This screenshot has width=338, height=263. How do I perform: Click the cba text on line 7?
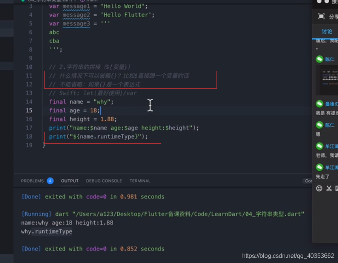coord(54,41)
